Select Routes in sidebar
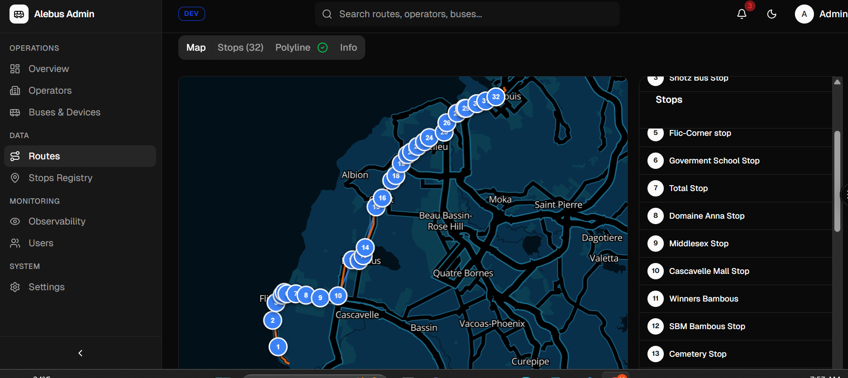This screenshot has height=378, width=848. [x=80, y=156]
